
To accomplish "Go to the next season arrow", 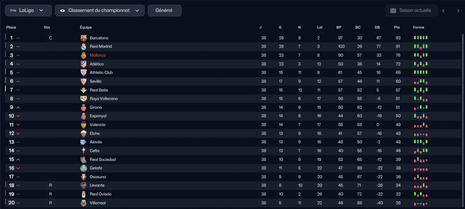I will click(x=458, y=11).
